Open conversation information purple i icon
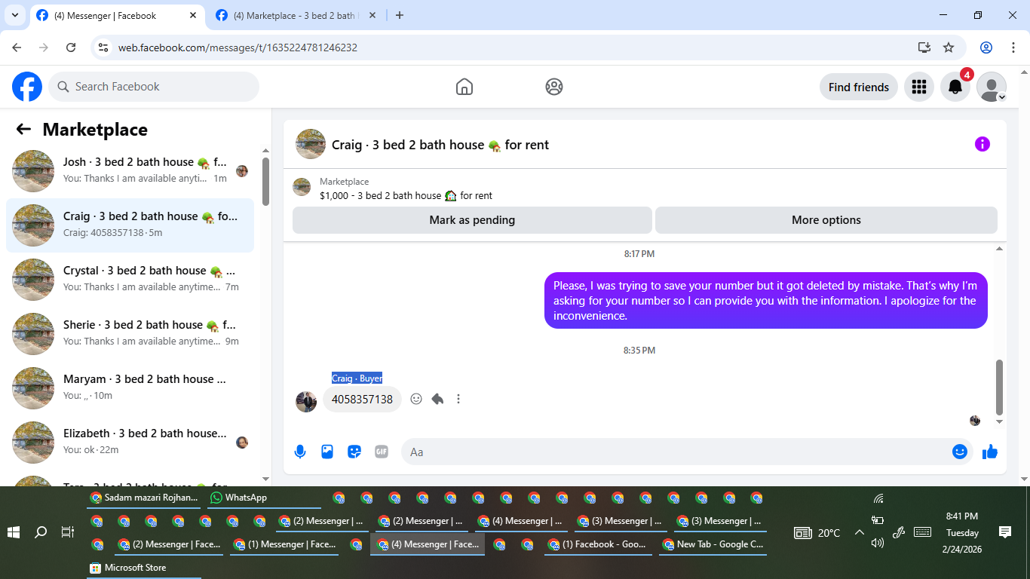This screenshot has height=579, width=1030. point(982,144)
